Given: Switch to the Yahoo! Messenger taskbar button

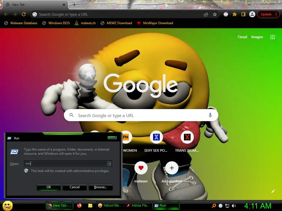Looking at the screenshot, I should point(110,206).
